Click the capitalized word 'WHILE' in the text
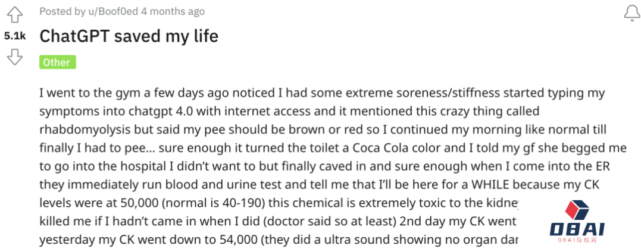This screenshot has height=249, width=641. (493, 184)
